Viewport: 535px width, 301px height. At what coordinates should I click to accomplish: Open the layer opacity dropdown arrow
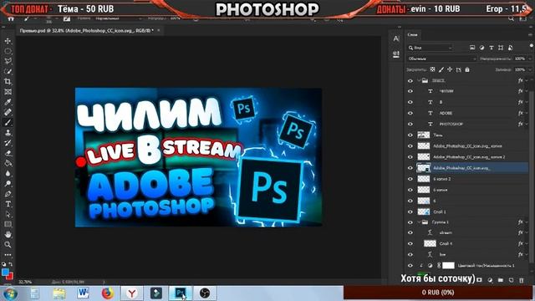coord(530,59)
